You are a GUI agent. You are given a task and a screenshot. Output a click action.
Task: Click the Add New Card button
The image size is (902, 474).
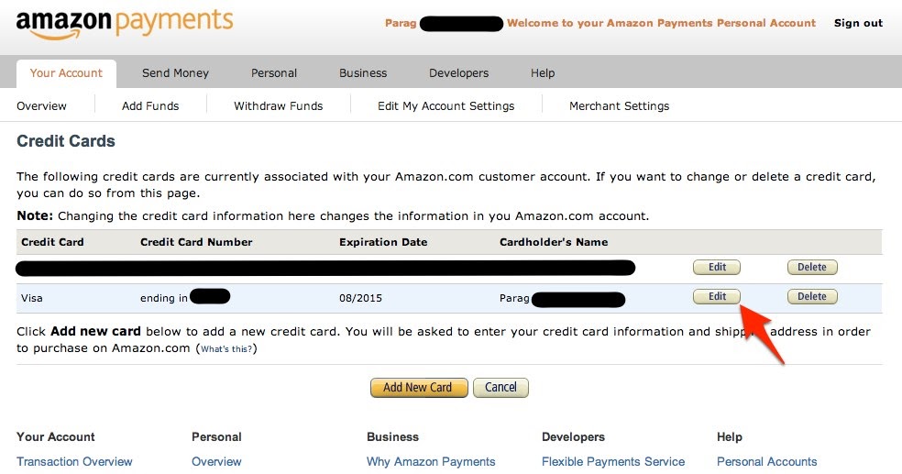point(419,388)
